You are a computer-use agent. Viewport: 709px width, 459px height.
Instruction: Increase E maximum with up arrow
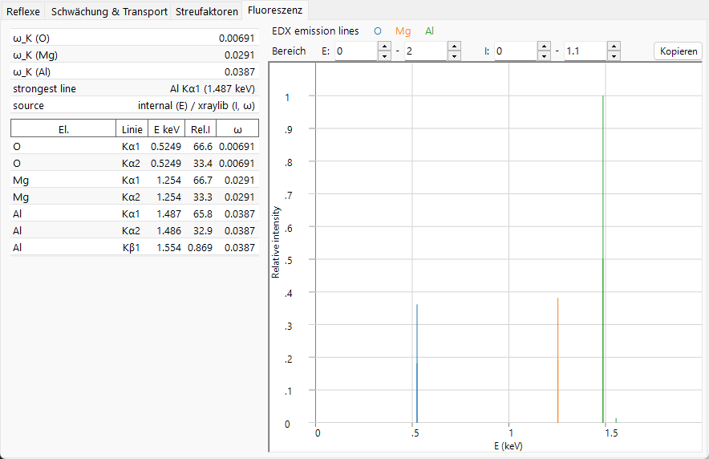(454, 46)
